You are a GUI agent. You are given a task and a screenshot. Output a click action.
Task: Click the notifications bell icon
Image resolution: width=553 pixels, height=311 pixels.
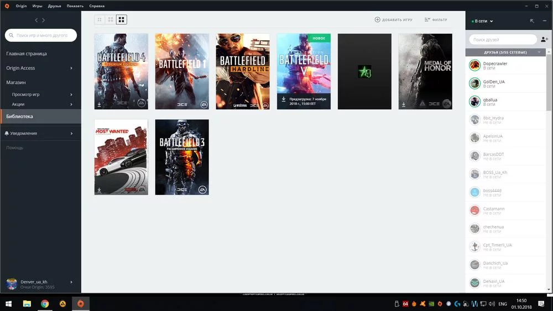click(7, 133)
